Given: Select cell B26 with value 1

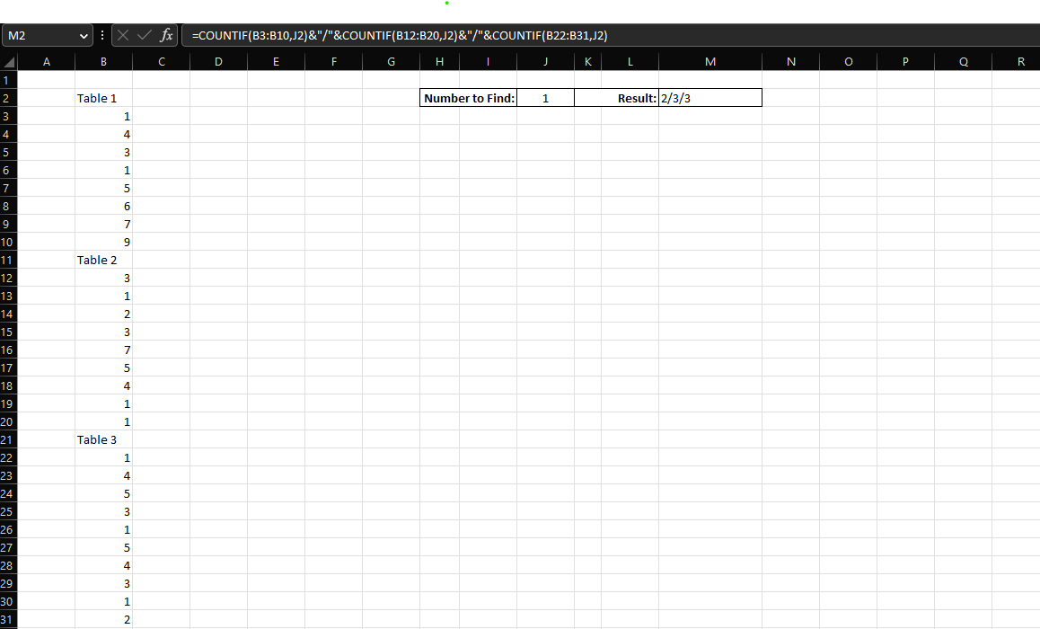Looking at the screenshot, I should [x=103, y=529].
